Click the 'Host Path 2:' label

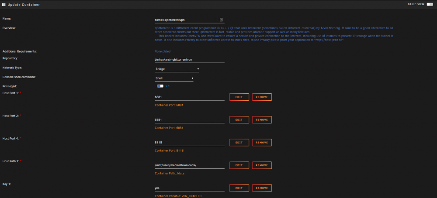[10, 161]
